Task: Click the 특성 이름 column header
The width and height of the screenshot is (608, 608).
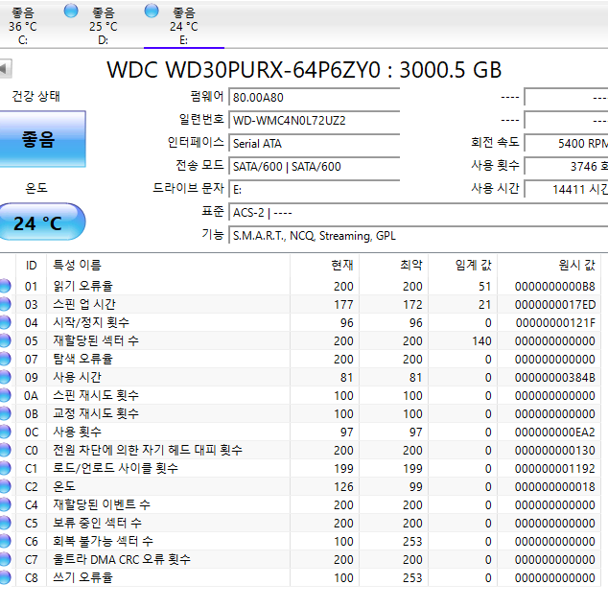Action: point(168,266)
